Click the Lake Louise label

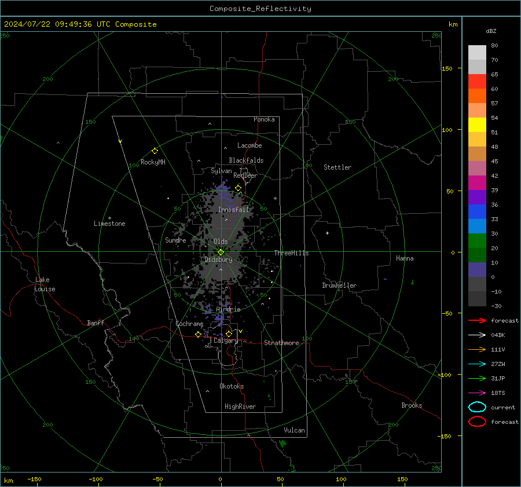coord(45,284)
